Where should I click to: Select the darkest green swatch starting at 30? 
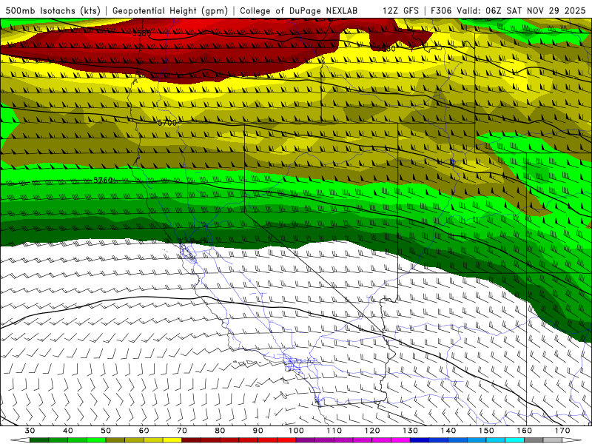39,440
